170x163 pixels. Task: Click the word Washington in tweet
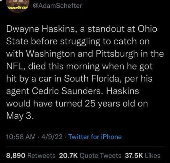pos(51,54)
